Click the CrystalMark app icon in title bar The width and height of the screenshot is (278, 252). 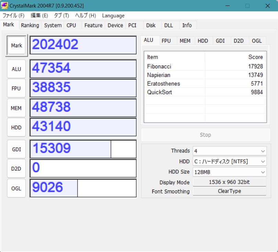pos(4,5)
